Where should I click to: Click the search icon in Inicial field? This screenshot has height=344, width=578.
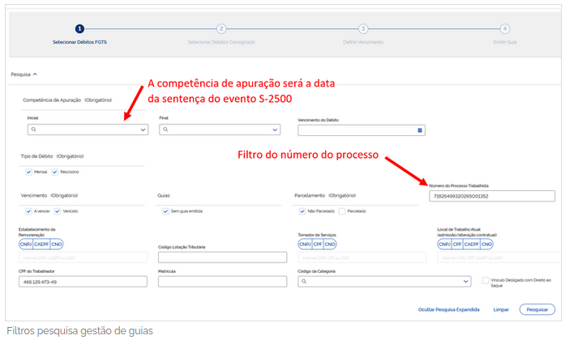tap(33, 130)
